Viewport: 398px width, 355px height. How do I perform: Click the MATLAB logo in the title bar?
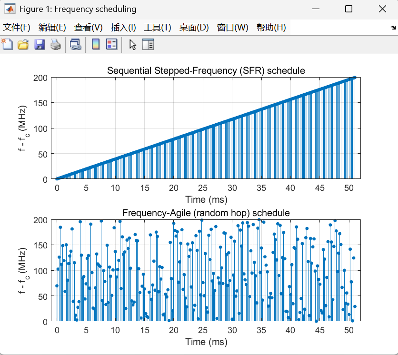click(10, 9)
